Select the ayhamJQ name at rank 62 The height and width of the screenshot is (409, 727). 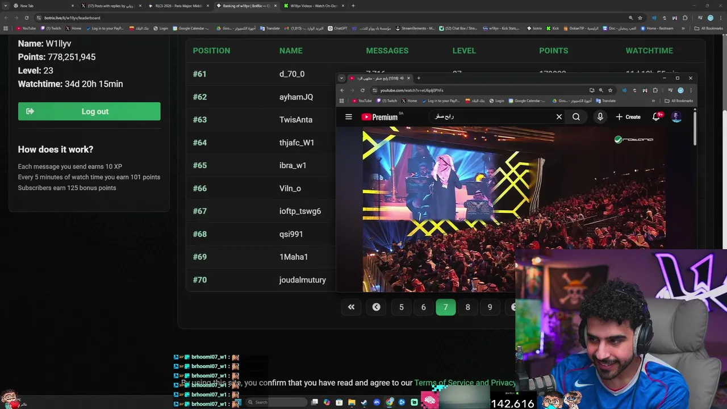click(296, 97)
